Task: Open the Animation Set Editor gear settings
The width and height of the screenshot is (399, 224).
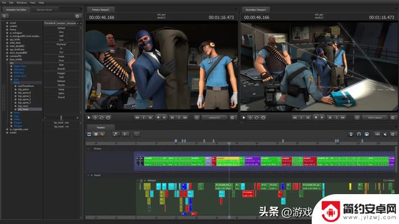Action: (x=77, y=16)
